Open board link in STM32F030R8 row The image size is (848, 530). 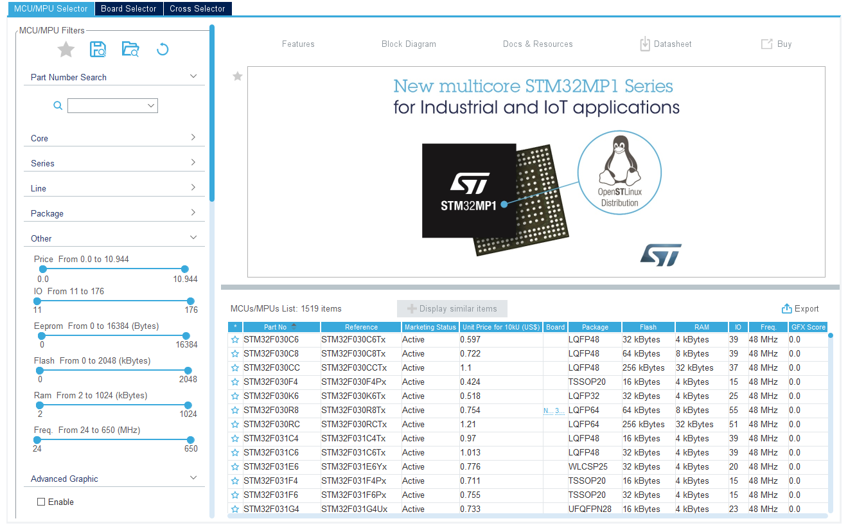554,411
